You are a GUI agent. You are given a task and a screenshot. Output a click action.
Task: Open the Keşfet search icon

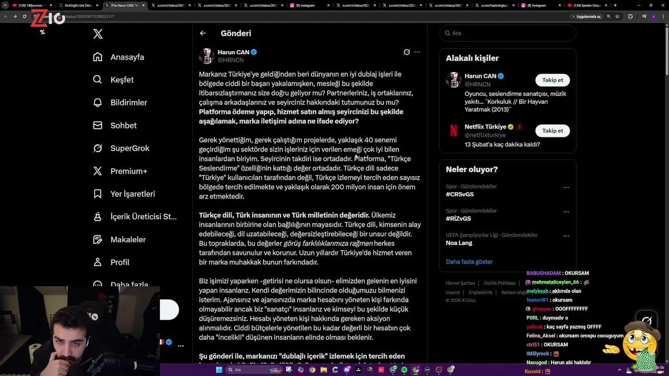pos(98,80)
